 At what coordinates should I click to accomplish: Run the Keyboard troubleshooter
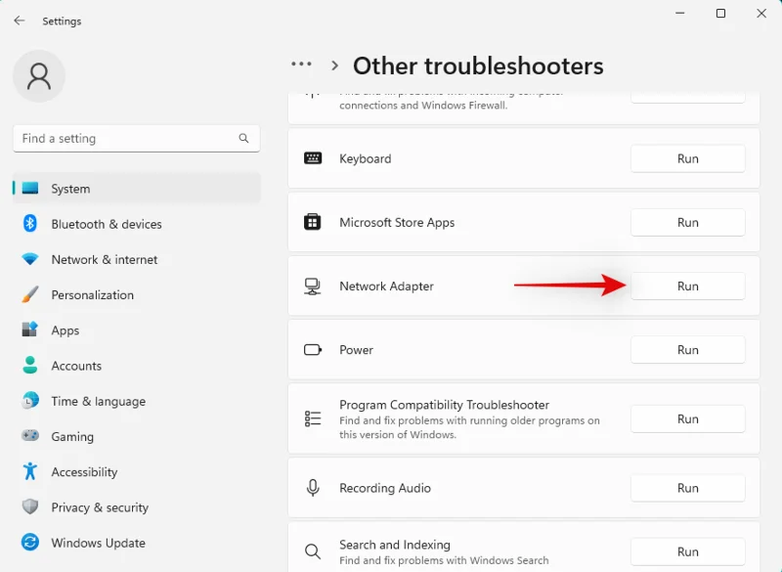[x=687, y=158]
